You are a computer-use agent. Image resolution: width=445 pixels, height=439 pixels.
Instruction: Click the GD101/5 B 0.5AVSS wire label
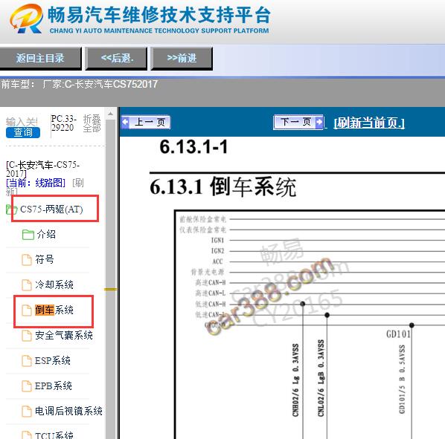click(402, 380)
